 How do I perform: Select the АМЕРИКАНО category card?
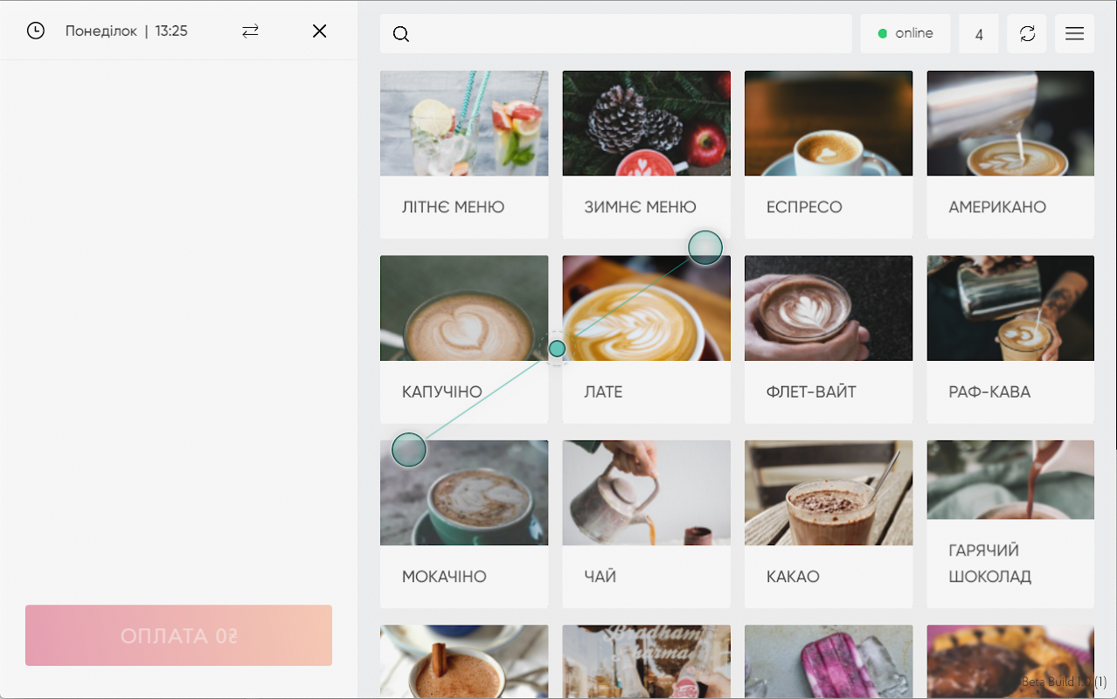pyautogui.click(x=1010, y=155)
